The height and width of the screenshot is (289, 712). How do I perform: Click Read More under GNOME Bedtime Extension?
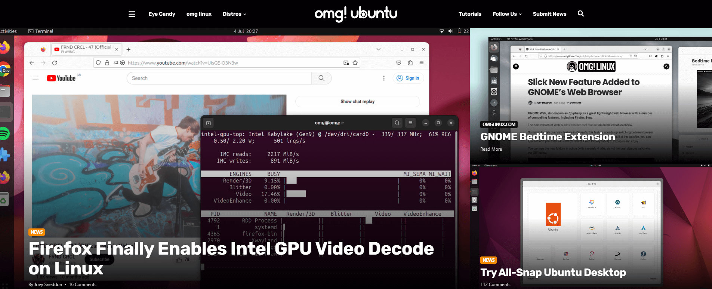point(491,149)
